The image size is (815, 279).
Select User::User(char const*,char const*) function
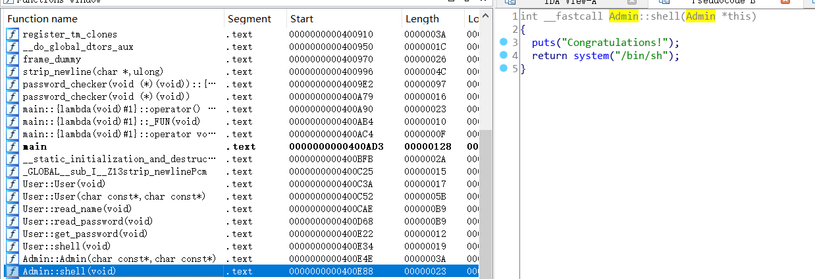[114, 196]
